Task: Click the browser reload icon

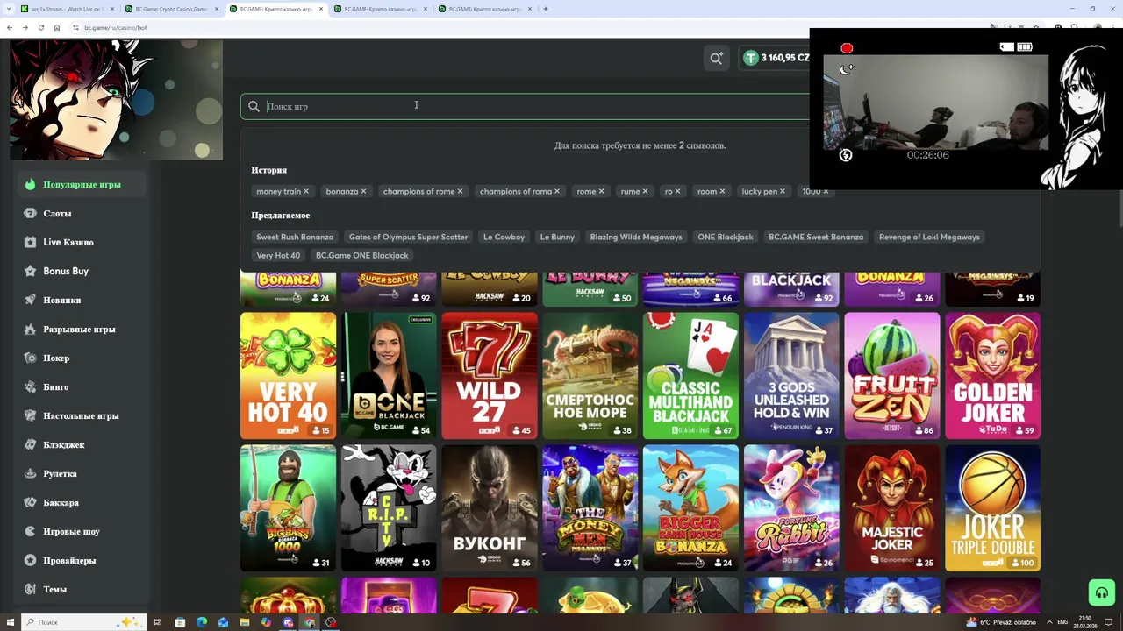Action: pyautogui.click(x=40, y=27)
